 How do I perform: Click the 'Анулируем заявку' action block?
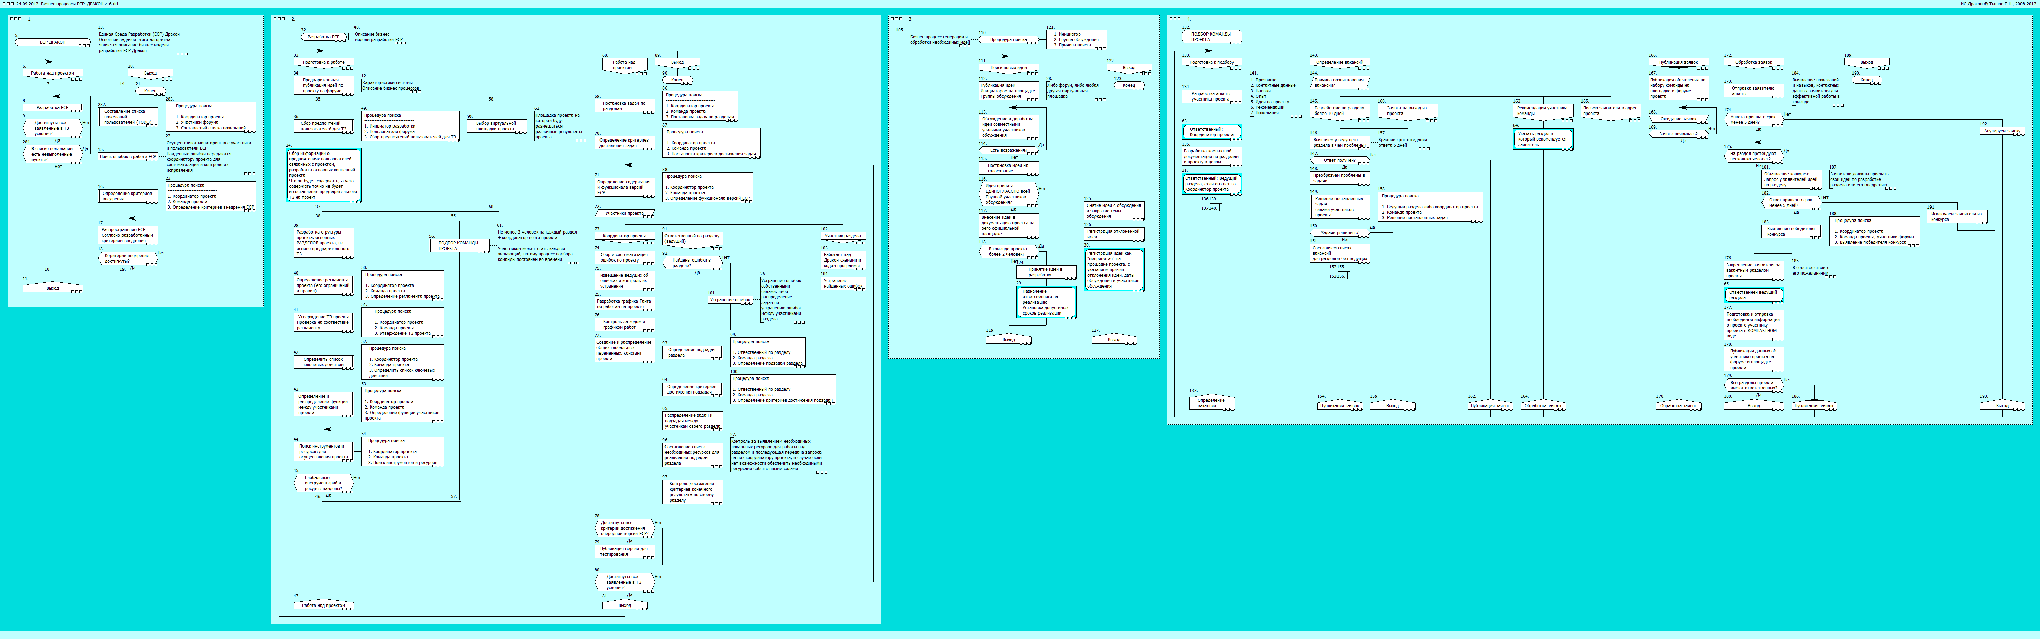click(x=2002, y=131)
